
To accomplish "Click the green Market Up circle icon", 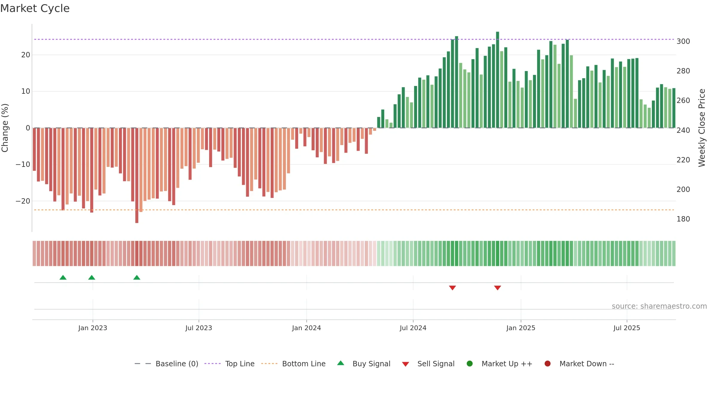I will pyautogui.click(x=470, y=364).
